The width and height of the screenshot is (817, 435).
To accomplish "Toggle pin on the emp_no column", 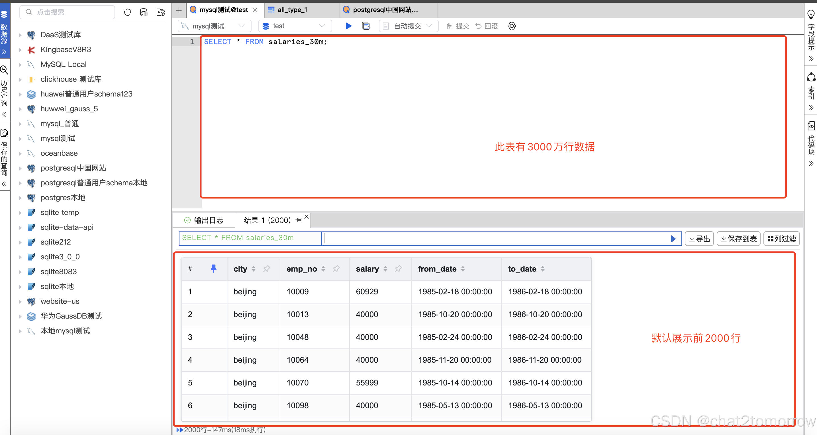I will coord(336,269).
